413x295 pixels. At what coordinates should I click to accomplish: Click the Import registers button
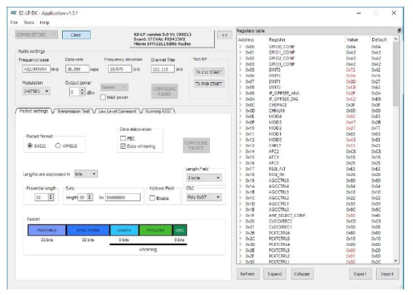[x=387, y=274]
